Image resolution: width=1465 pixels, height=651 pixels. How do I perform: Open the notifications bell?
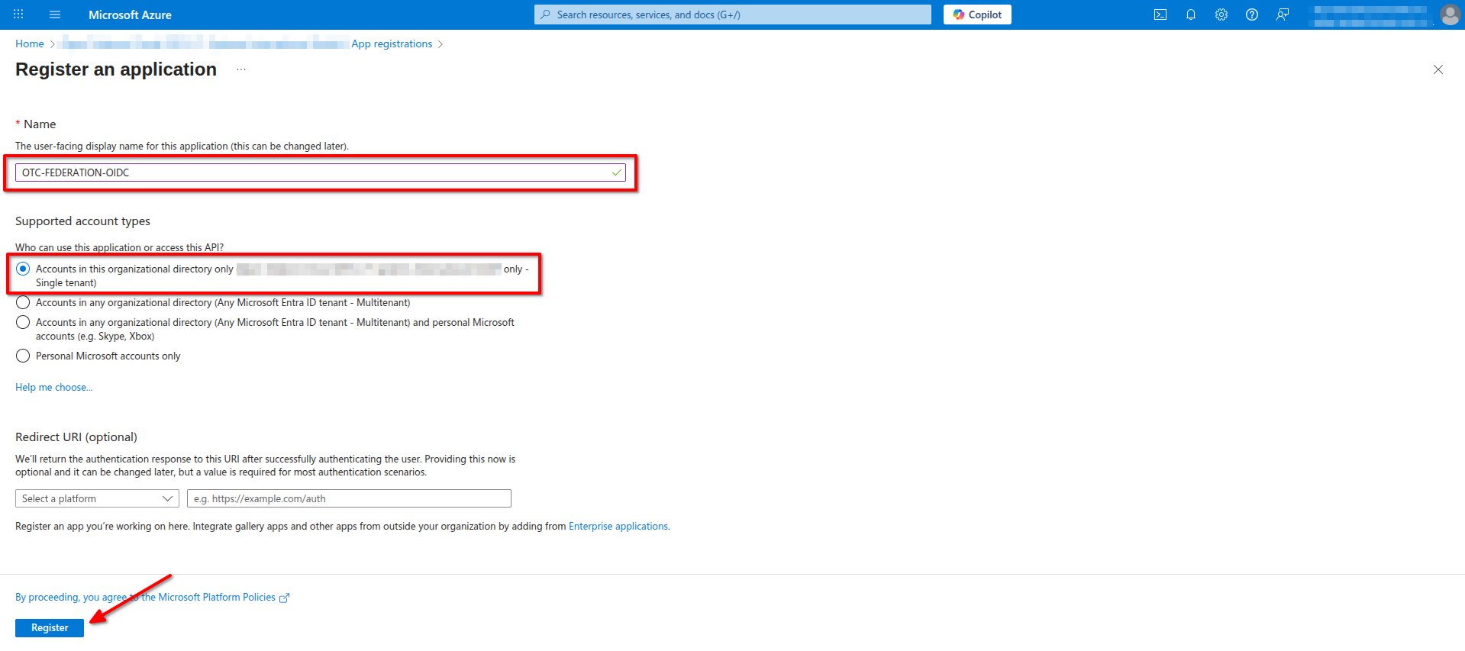[1190, 15]
